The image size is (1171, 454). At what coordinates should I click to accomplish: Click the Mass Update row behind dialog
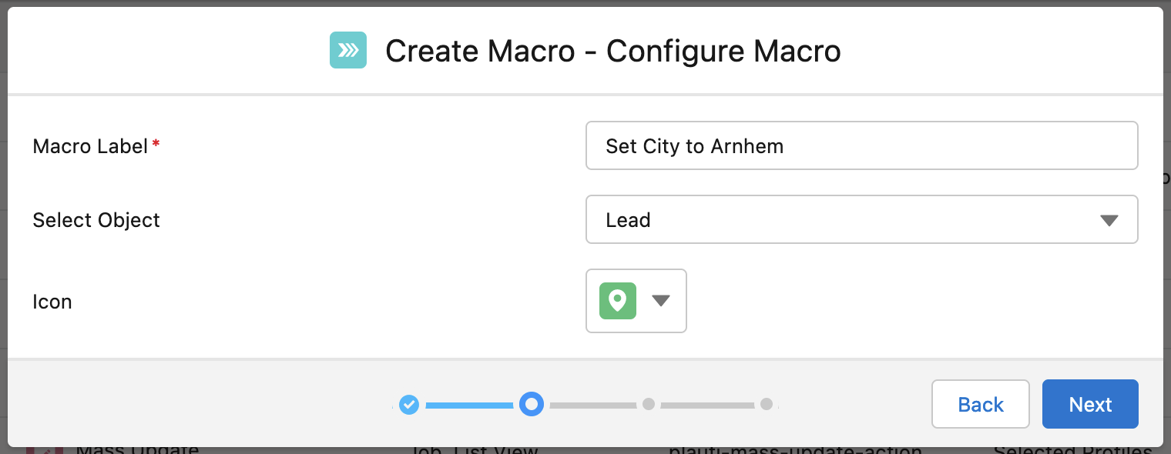[x=137, y=449]
